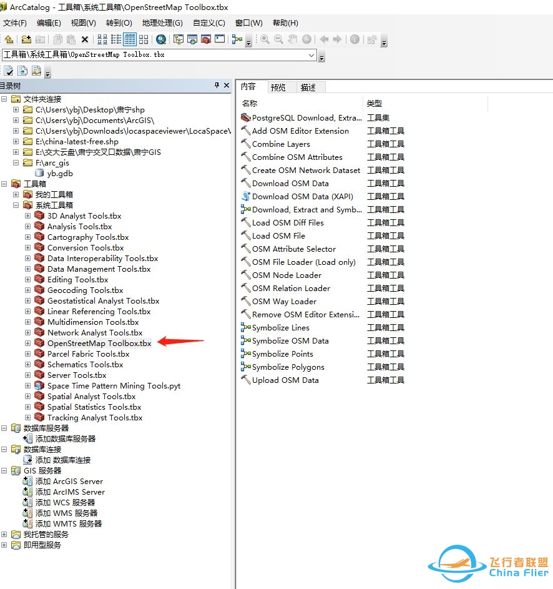Toggle the Catalog Tree window icon
Viewport: 553px width, 589px height.
[179, 39]
